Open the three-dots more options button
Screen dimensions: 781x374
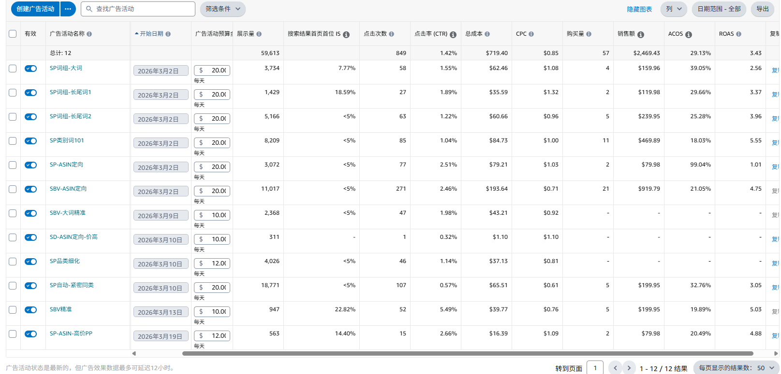68,9
